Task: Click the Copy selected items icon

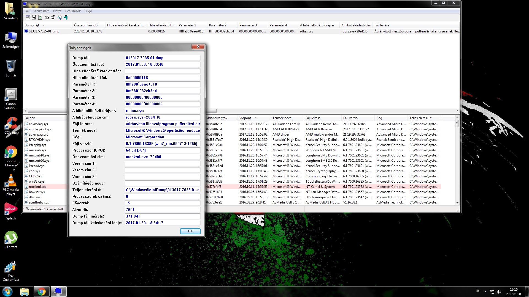Action: 47,17
